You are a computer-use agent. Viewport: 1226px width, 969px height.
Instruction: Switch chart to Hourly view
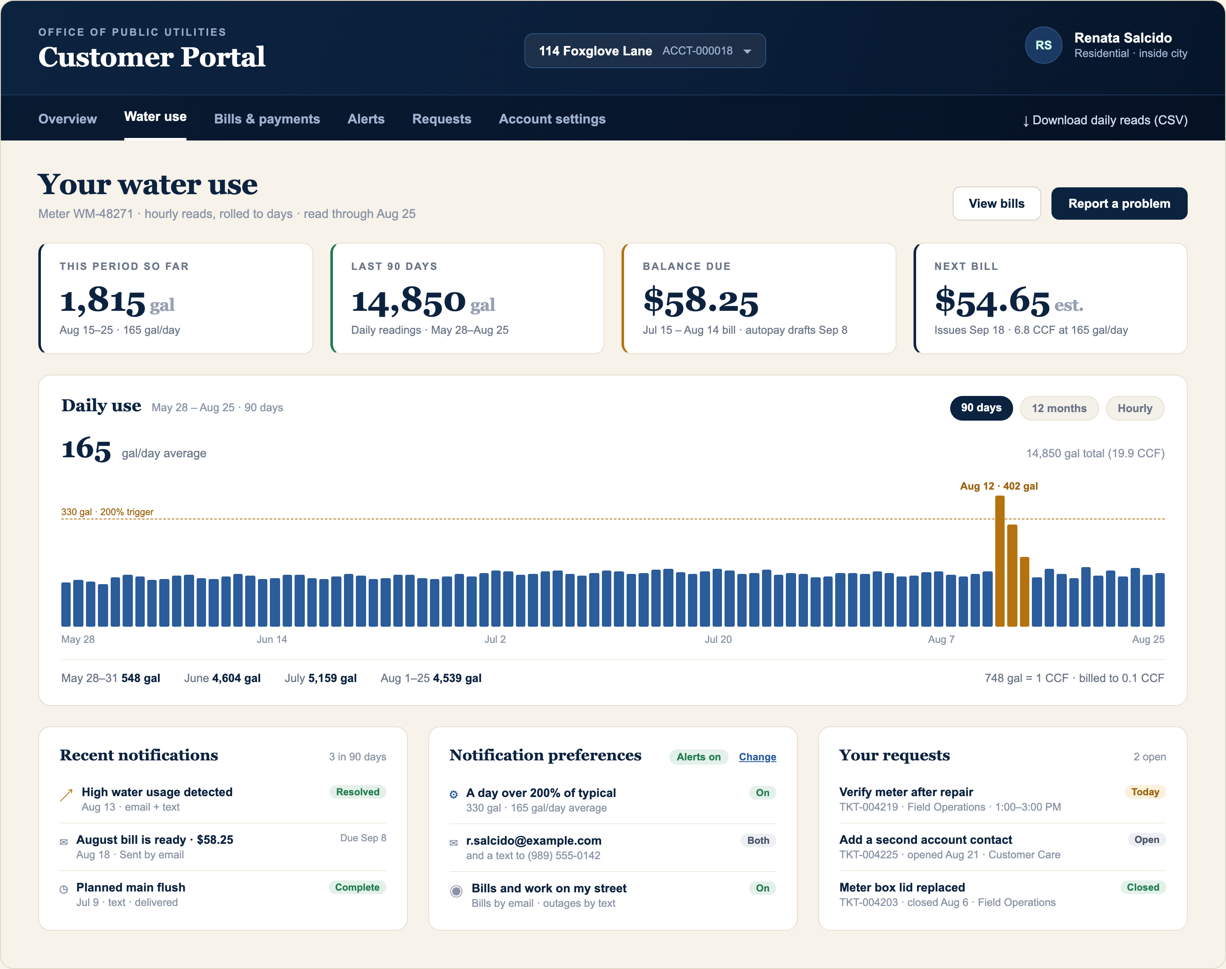(x=1134, y=408)
